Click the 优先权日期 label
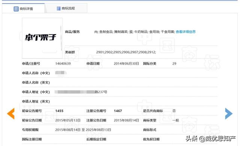This screenshot has width=240, height=146. point(151,139)
